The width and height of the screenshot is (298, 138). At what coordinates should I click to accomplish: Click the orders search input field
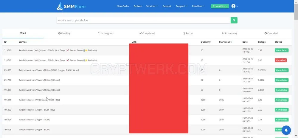[144, 20]
